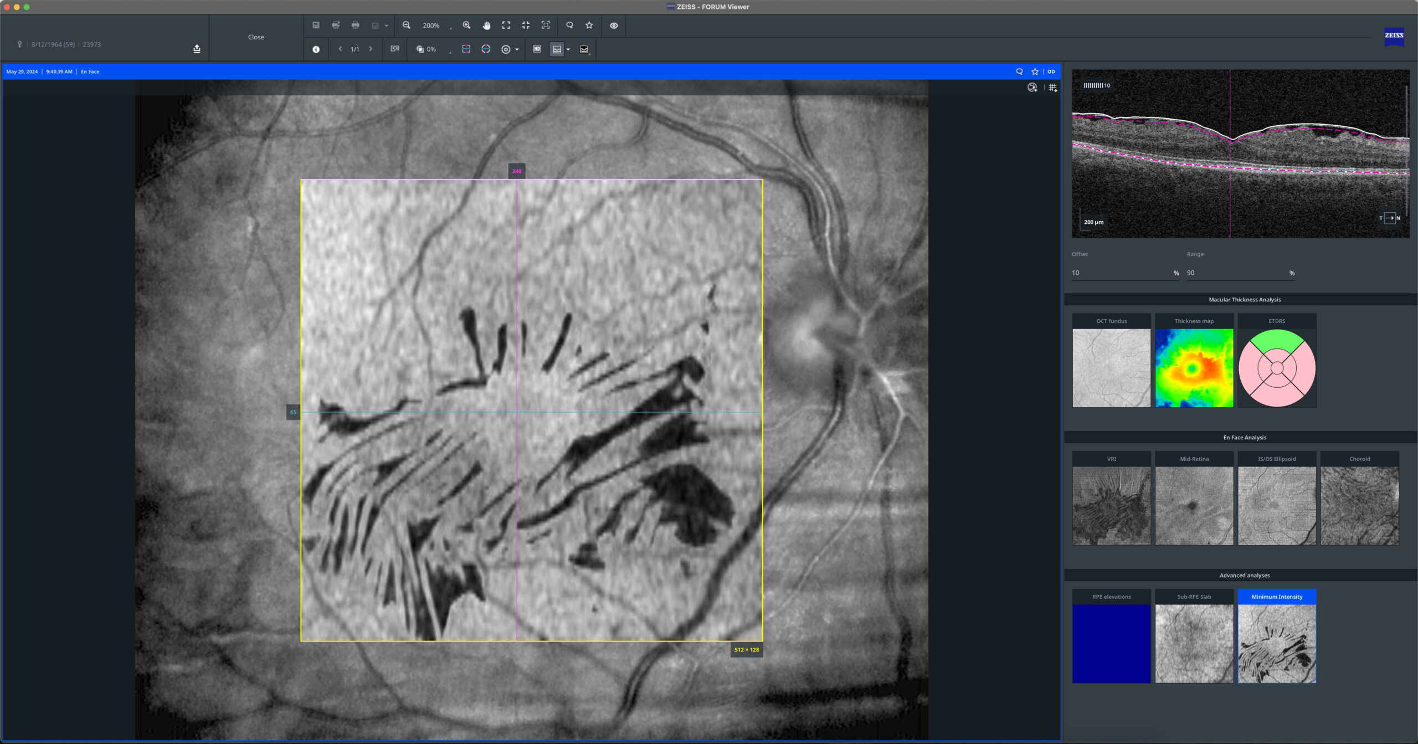The height and width of the screenshot is (744, 1418).
Task: Select the Sub-RPE Slab thumbnail
Action: 1194,637
